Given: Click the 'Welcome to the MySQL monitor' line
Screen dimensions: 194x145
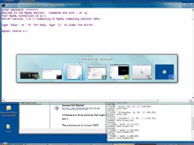Looking at the screenshot, I should click(x=45, y=13).
